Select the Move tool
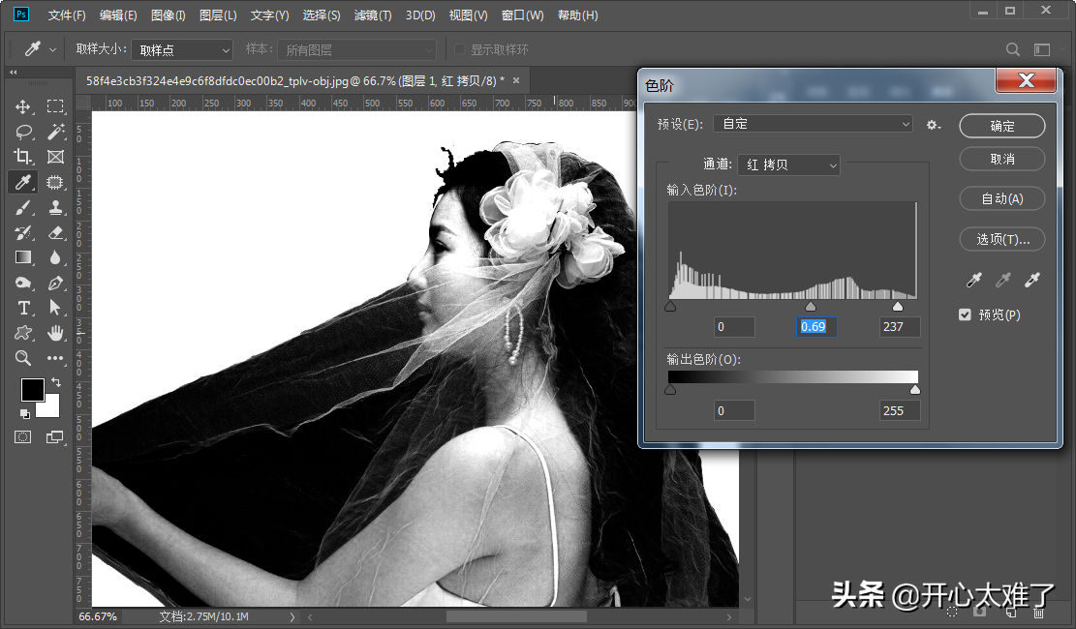Viewport: 1076px width, 629px height. [23, 106]
